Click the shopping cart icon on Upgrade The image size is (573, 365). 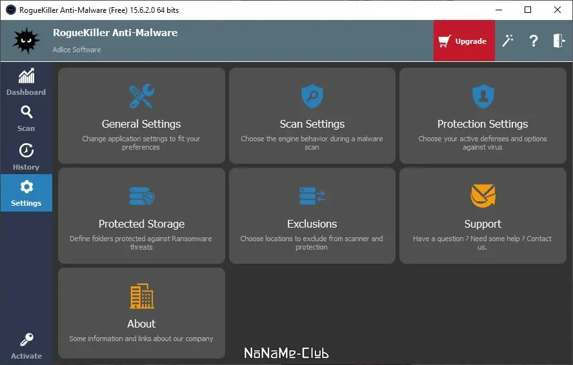[x=445, y=41]
